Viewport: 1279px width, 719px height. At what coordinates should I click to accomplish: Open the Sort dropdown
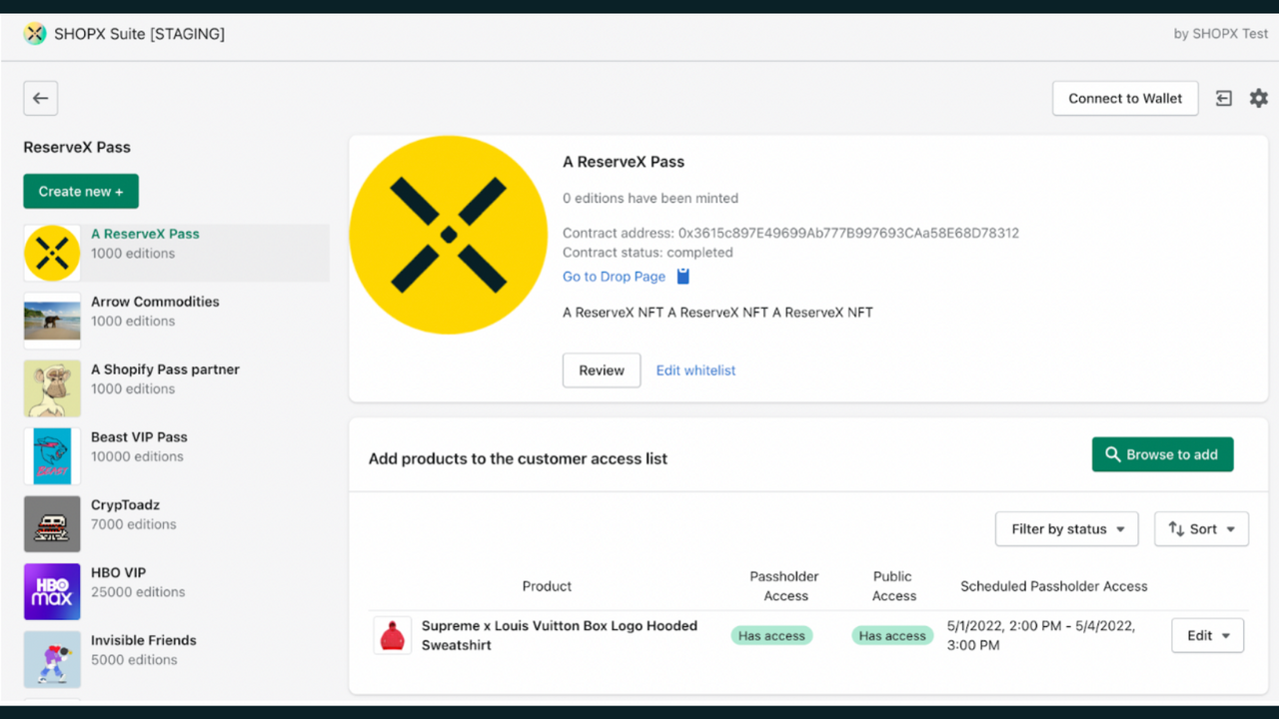(1201, 529)
